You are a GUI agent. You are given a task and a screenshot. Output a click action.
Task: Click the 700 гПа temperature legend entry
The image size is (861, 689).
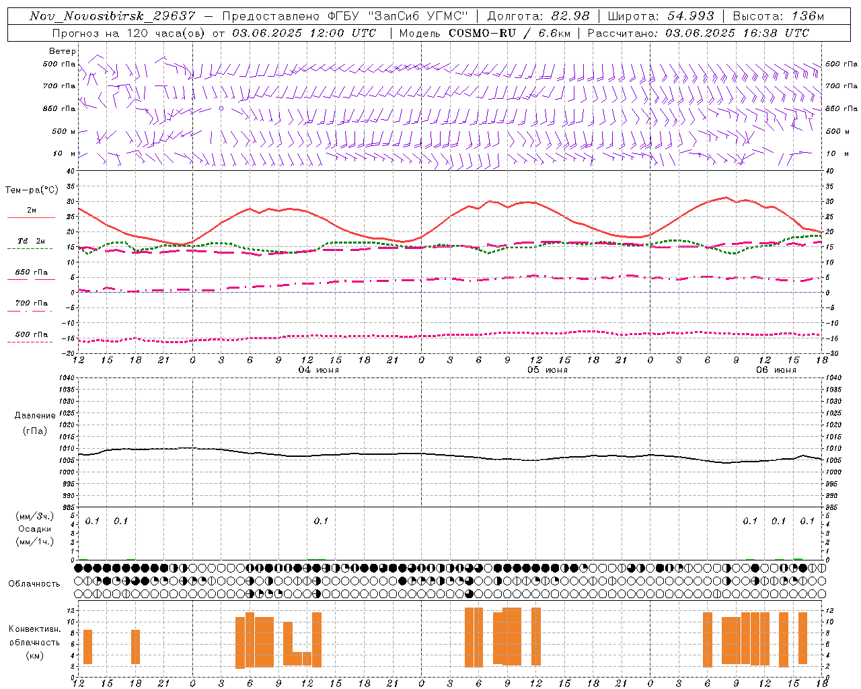[x=32, y=303]
